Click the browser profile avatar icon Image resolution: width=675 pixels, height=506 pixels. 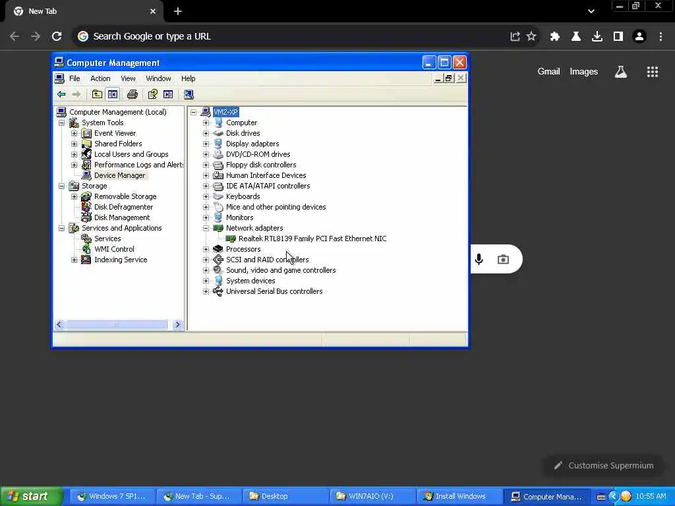coord(639,37)
